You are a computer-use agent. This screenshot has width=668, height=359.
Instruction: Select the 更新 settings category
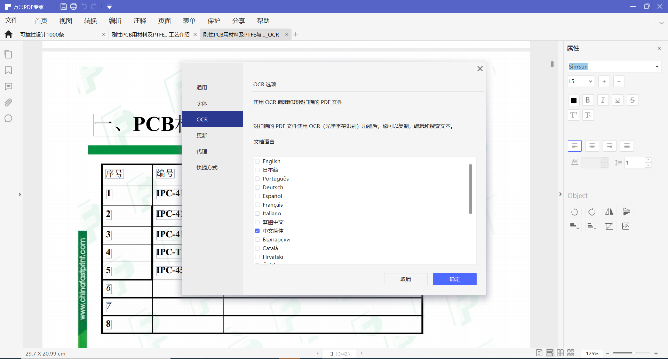[213, 135]
